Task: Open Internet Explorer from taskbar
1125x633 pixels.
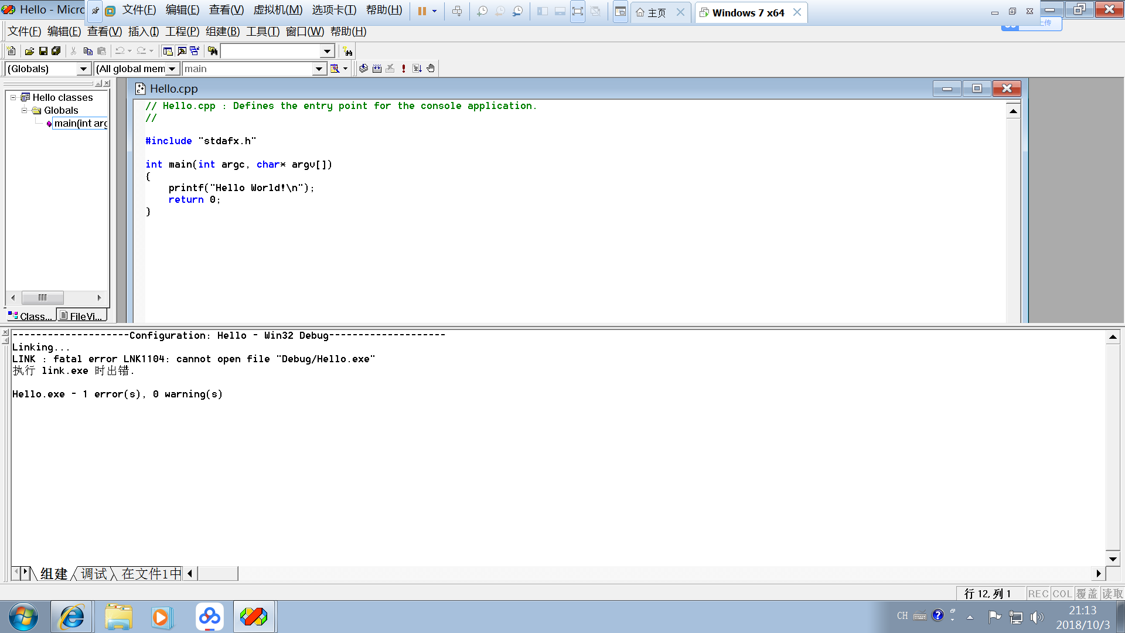Action: (71, 617)
